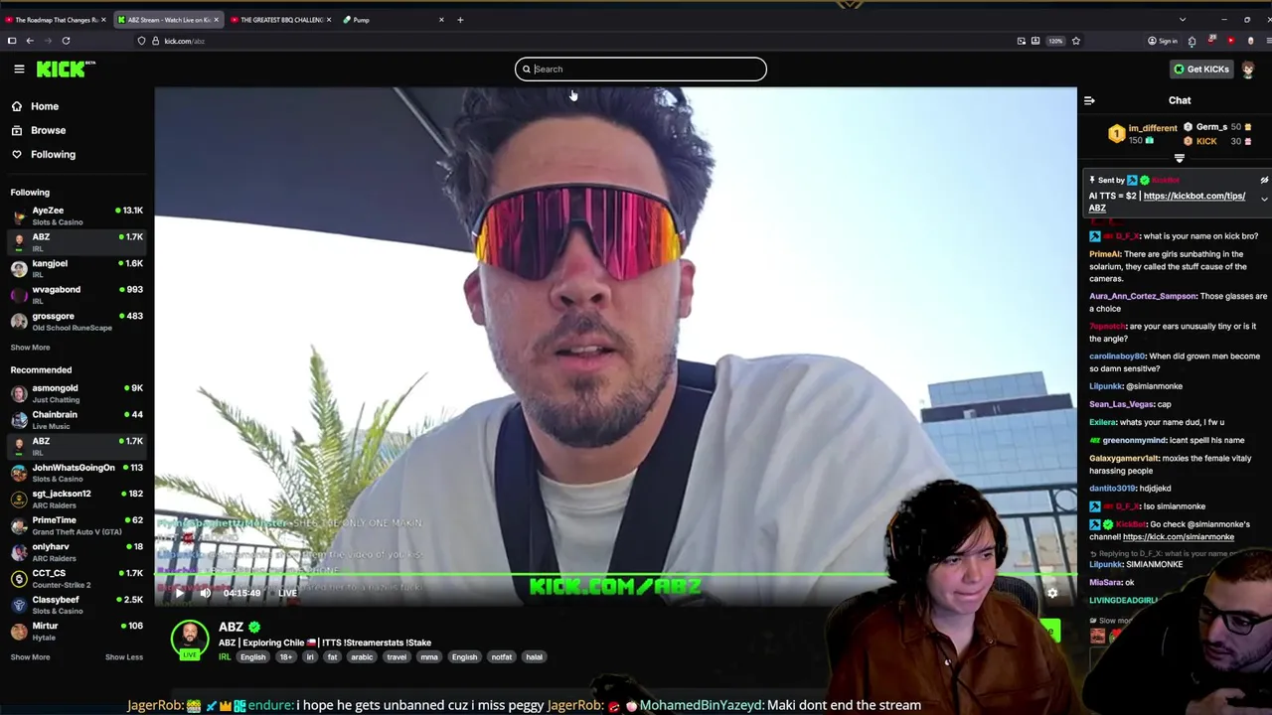The width and height of the screenshot is (1272, 715).
Task: Click the mma tag
Action: click(x=429, y=656)
